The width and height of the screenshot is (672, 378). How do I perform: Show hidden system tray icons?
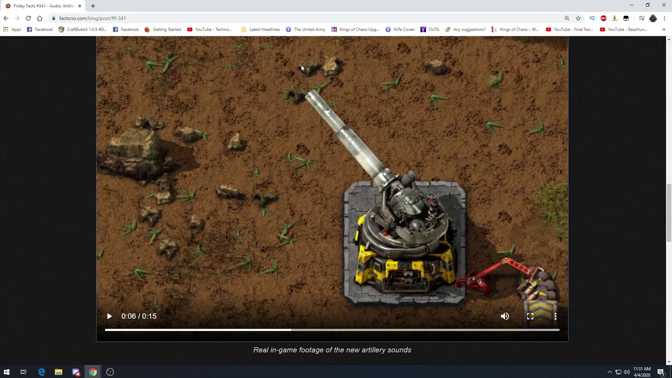(610, 372)
